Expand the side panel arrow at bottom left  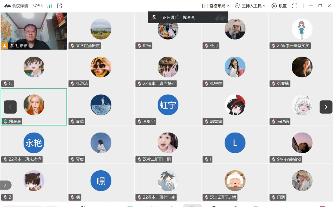click(x=5, y=185)
